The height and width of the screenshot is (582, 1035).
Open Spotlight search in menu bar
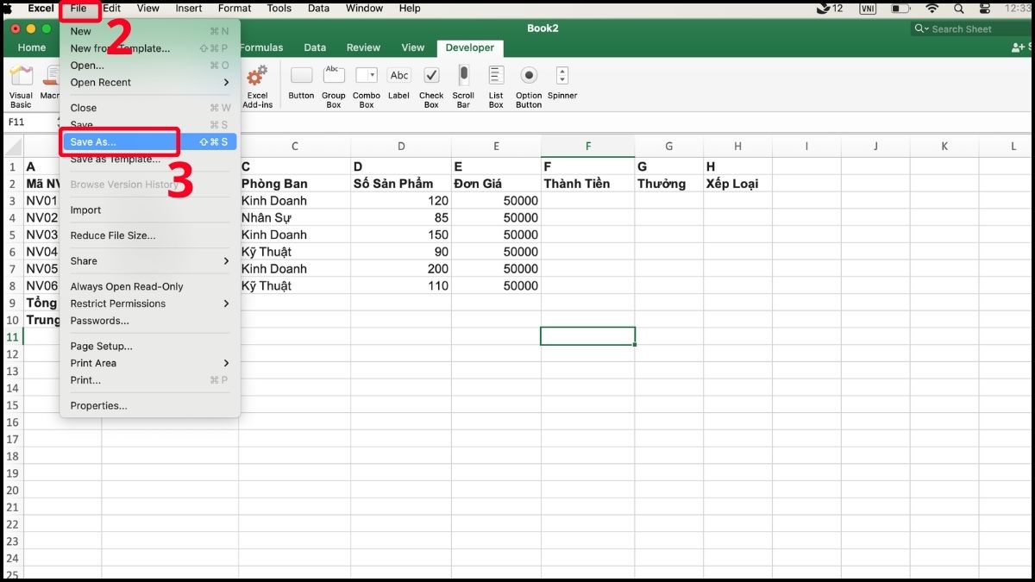pyautogui.click(x=957, y=8)
